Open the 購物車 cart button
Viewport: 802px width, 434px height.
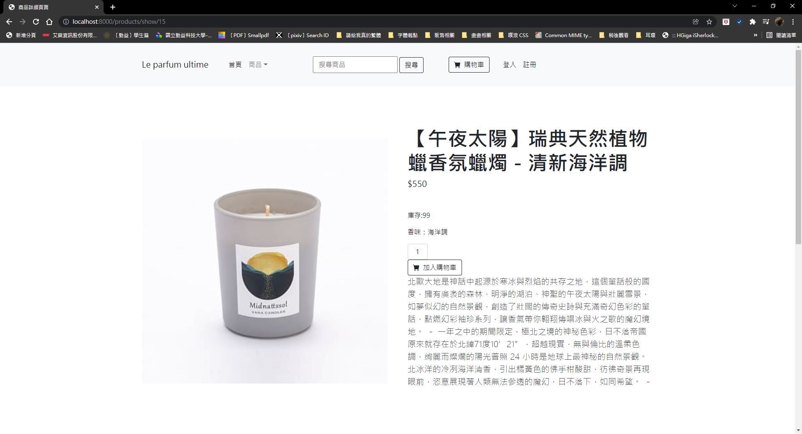click(x=469, y=65)
